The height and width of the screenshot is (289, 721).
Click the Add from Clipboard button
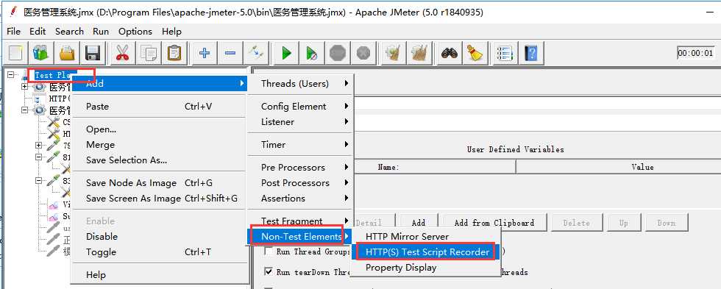pyautogui.click(x=494, y=223)
